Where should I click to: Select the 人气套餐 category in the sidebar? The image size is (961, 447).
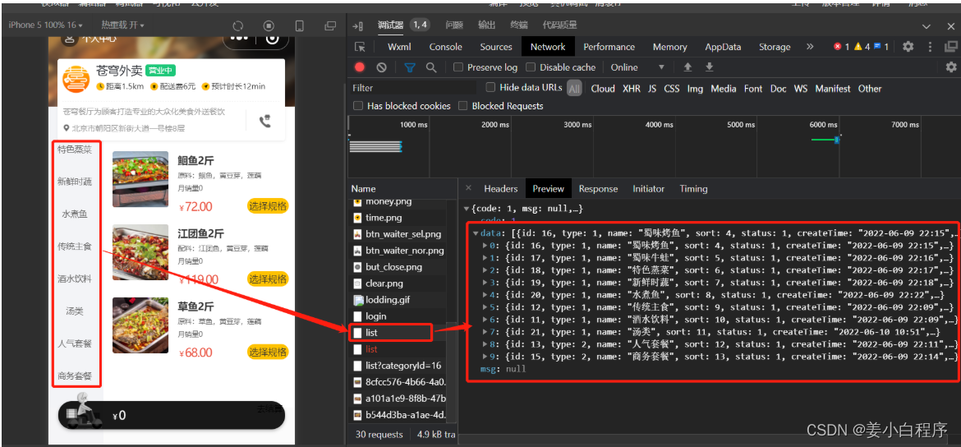[75, 343]
